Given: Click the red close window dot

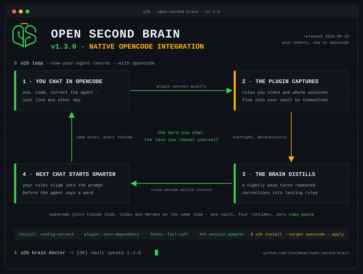Looking at the screenshot, I should (14, 11).
